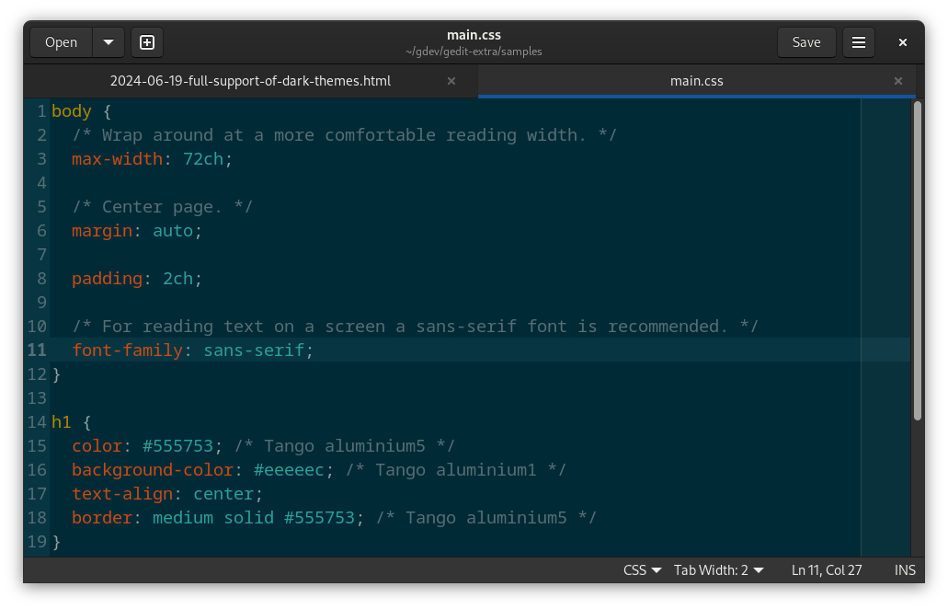Click line number 4 in gutter
The image size is (948, 609).
41,183
